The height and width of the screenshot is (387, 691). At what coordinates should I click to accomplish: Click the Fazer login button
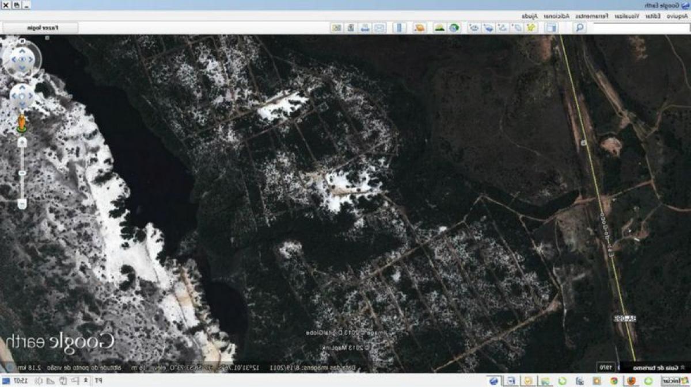(x=43, y=28)
